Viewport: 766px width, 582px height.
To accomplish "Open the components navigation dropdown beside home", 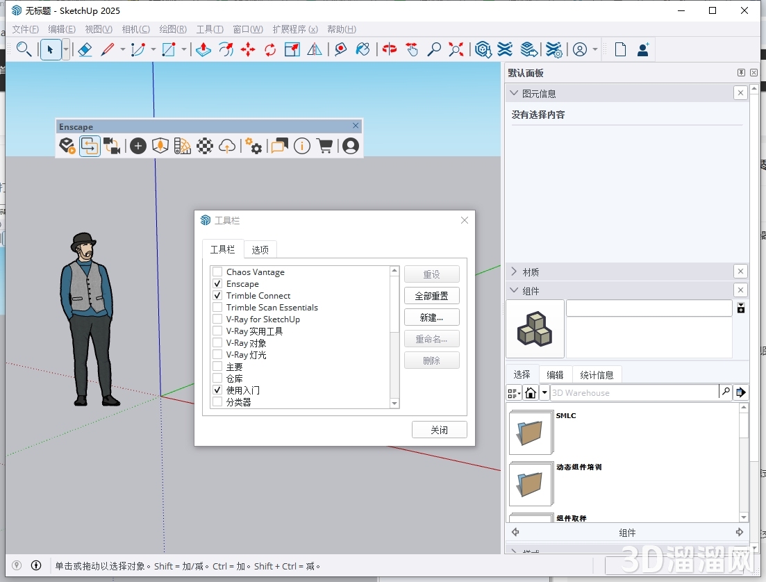I will [544, 392].
